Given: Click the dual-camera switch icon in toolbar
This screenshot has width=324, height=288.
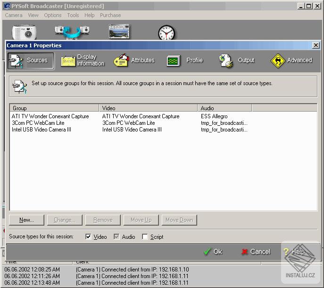Looking at the screenshot, I should [72, 32].
